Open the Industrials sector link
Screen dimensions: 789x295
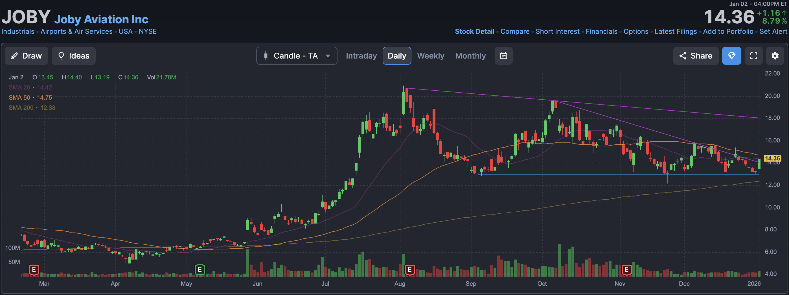coord(18,32)
